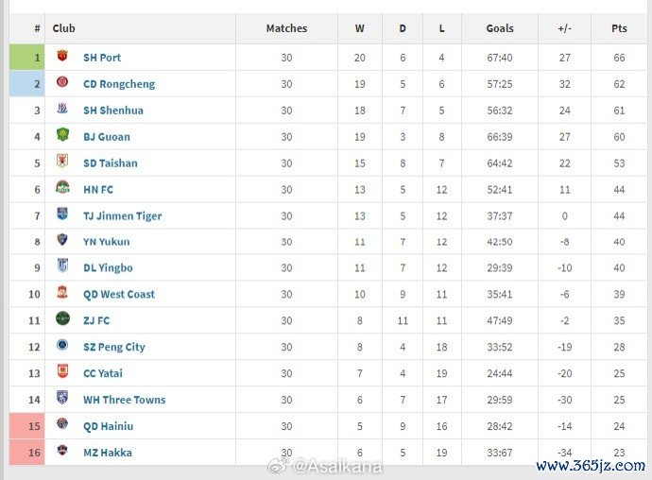
Task: Click the green rank 1 position cell
Action: point(26,57)
